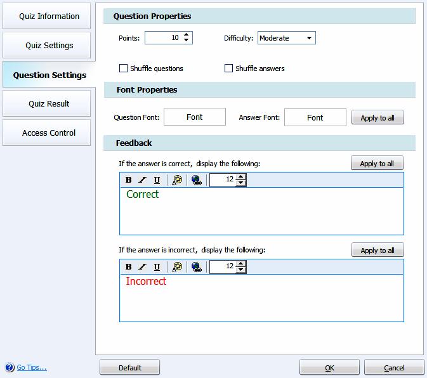Insert hyperlink in the correct feedback editor
The width and height of the screenshot is (427, 378).
click(x=196, y=180)
